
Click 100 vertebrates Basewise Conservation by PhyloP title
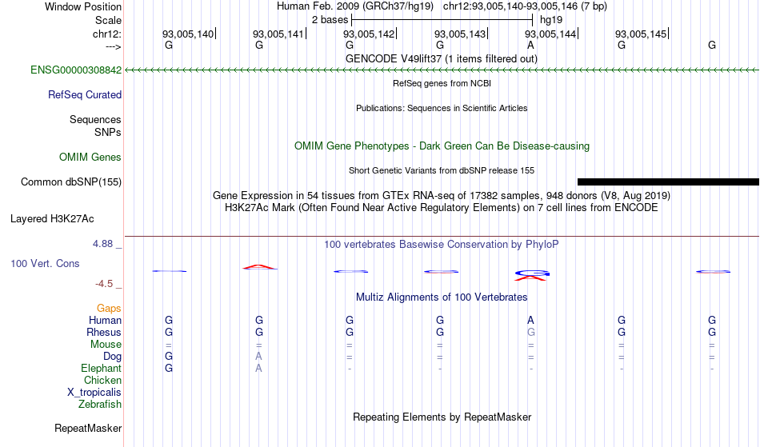pos(442,245)
